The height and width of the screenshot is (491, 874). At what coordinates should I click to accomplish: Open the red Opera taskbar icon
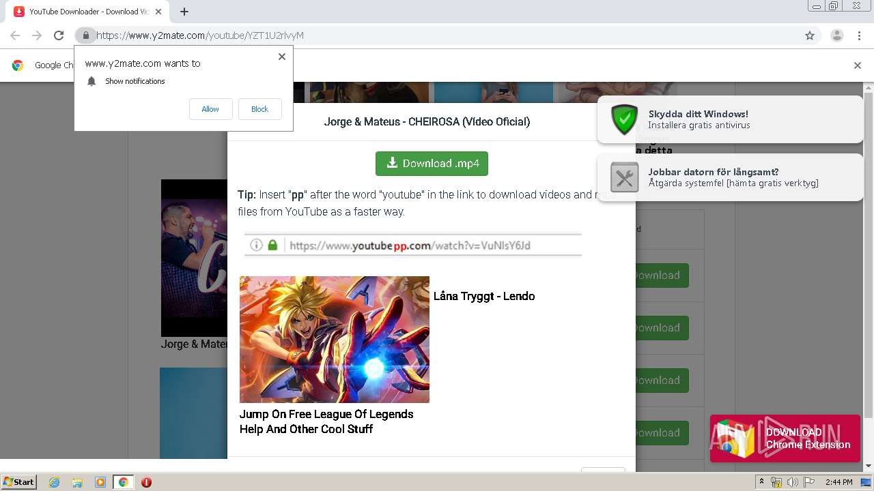(x=146, y=482)
